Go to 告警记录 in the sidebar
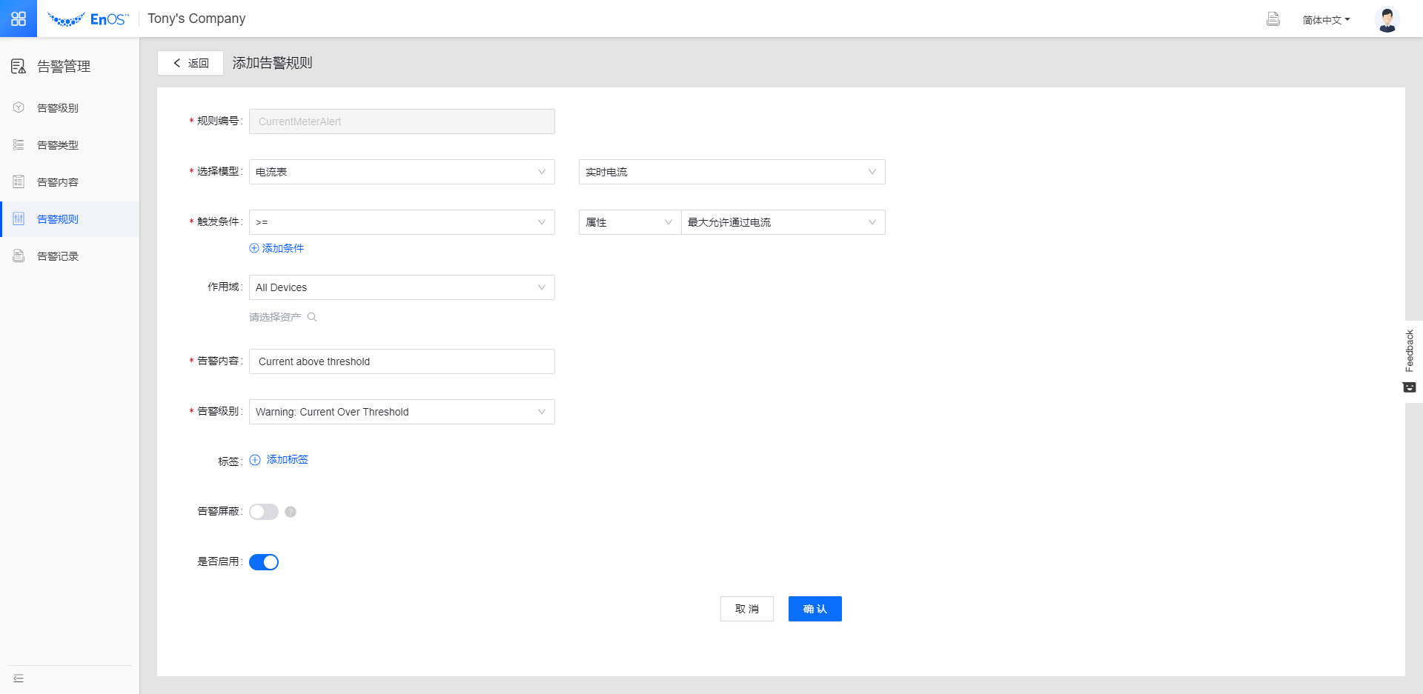 [58, 256]
